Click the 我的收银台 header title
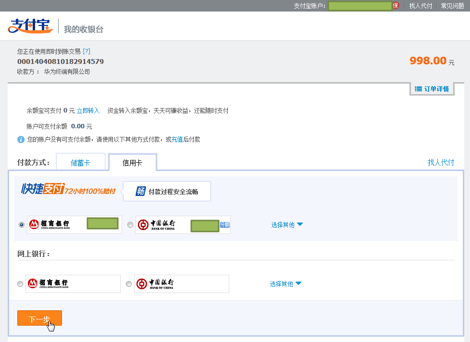This screenshot has height=342, width=470. (84, 29)
